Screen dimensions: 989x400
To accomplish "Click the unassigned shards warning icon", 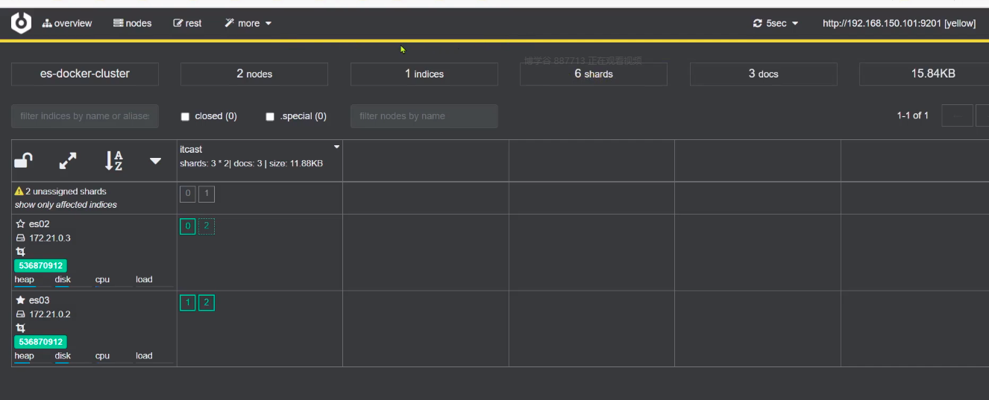I will coord(19,191).
